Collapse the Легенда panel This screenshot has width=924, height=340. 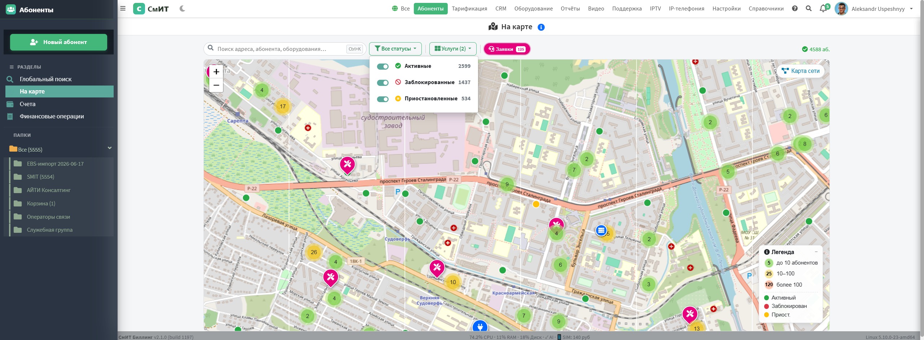point(816,252)
